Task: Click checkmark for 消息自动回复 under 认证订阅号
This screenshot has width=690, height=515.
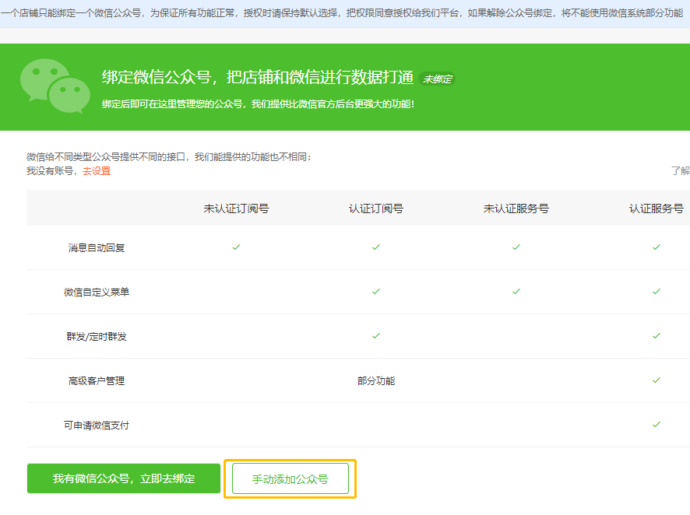Action: [x=376, y=247]
